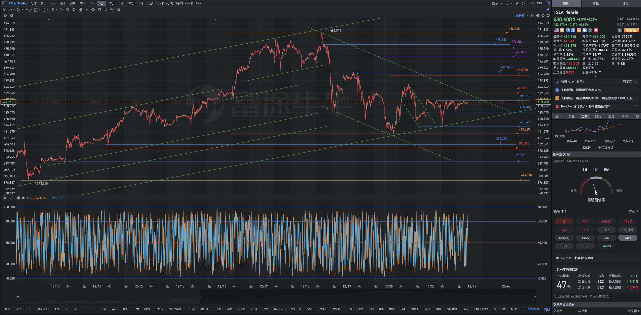Viewport: 641px width, 315px height.
Task: Open the F10 company profile
Action: click(539, 3)
